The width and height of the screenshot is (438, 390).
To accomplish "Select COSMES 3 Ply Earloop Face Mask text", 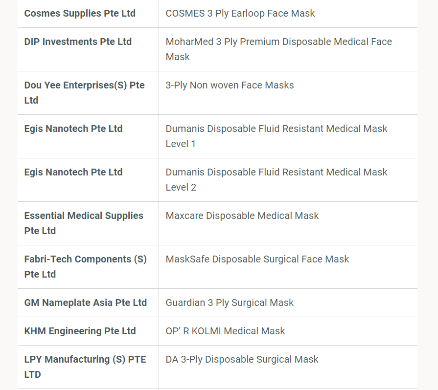I will 240,13.
